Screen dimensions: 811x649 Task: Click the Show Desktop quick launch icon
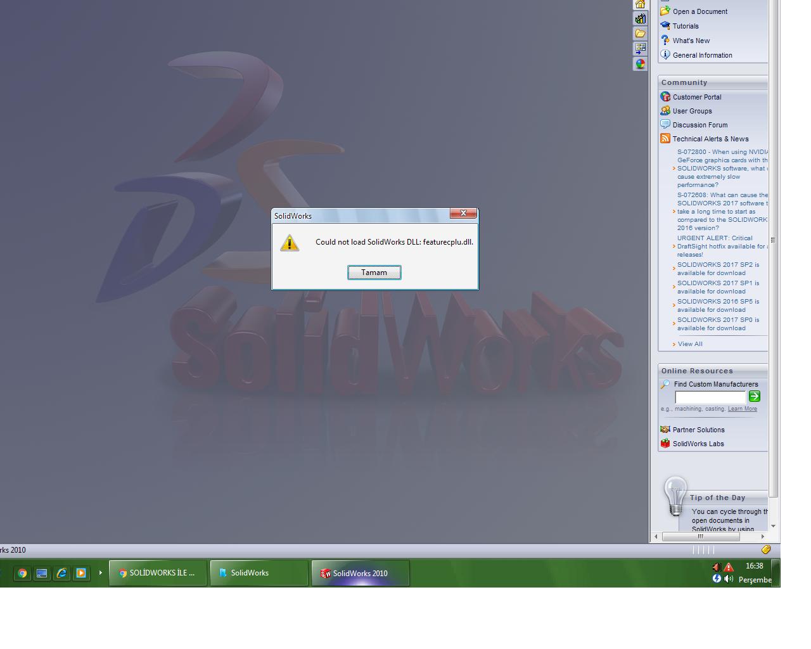click(42, 573)
